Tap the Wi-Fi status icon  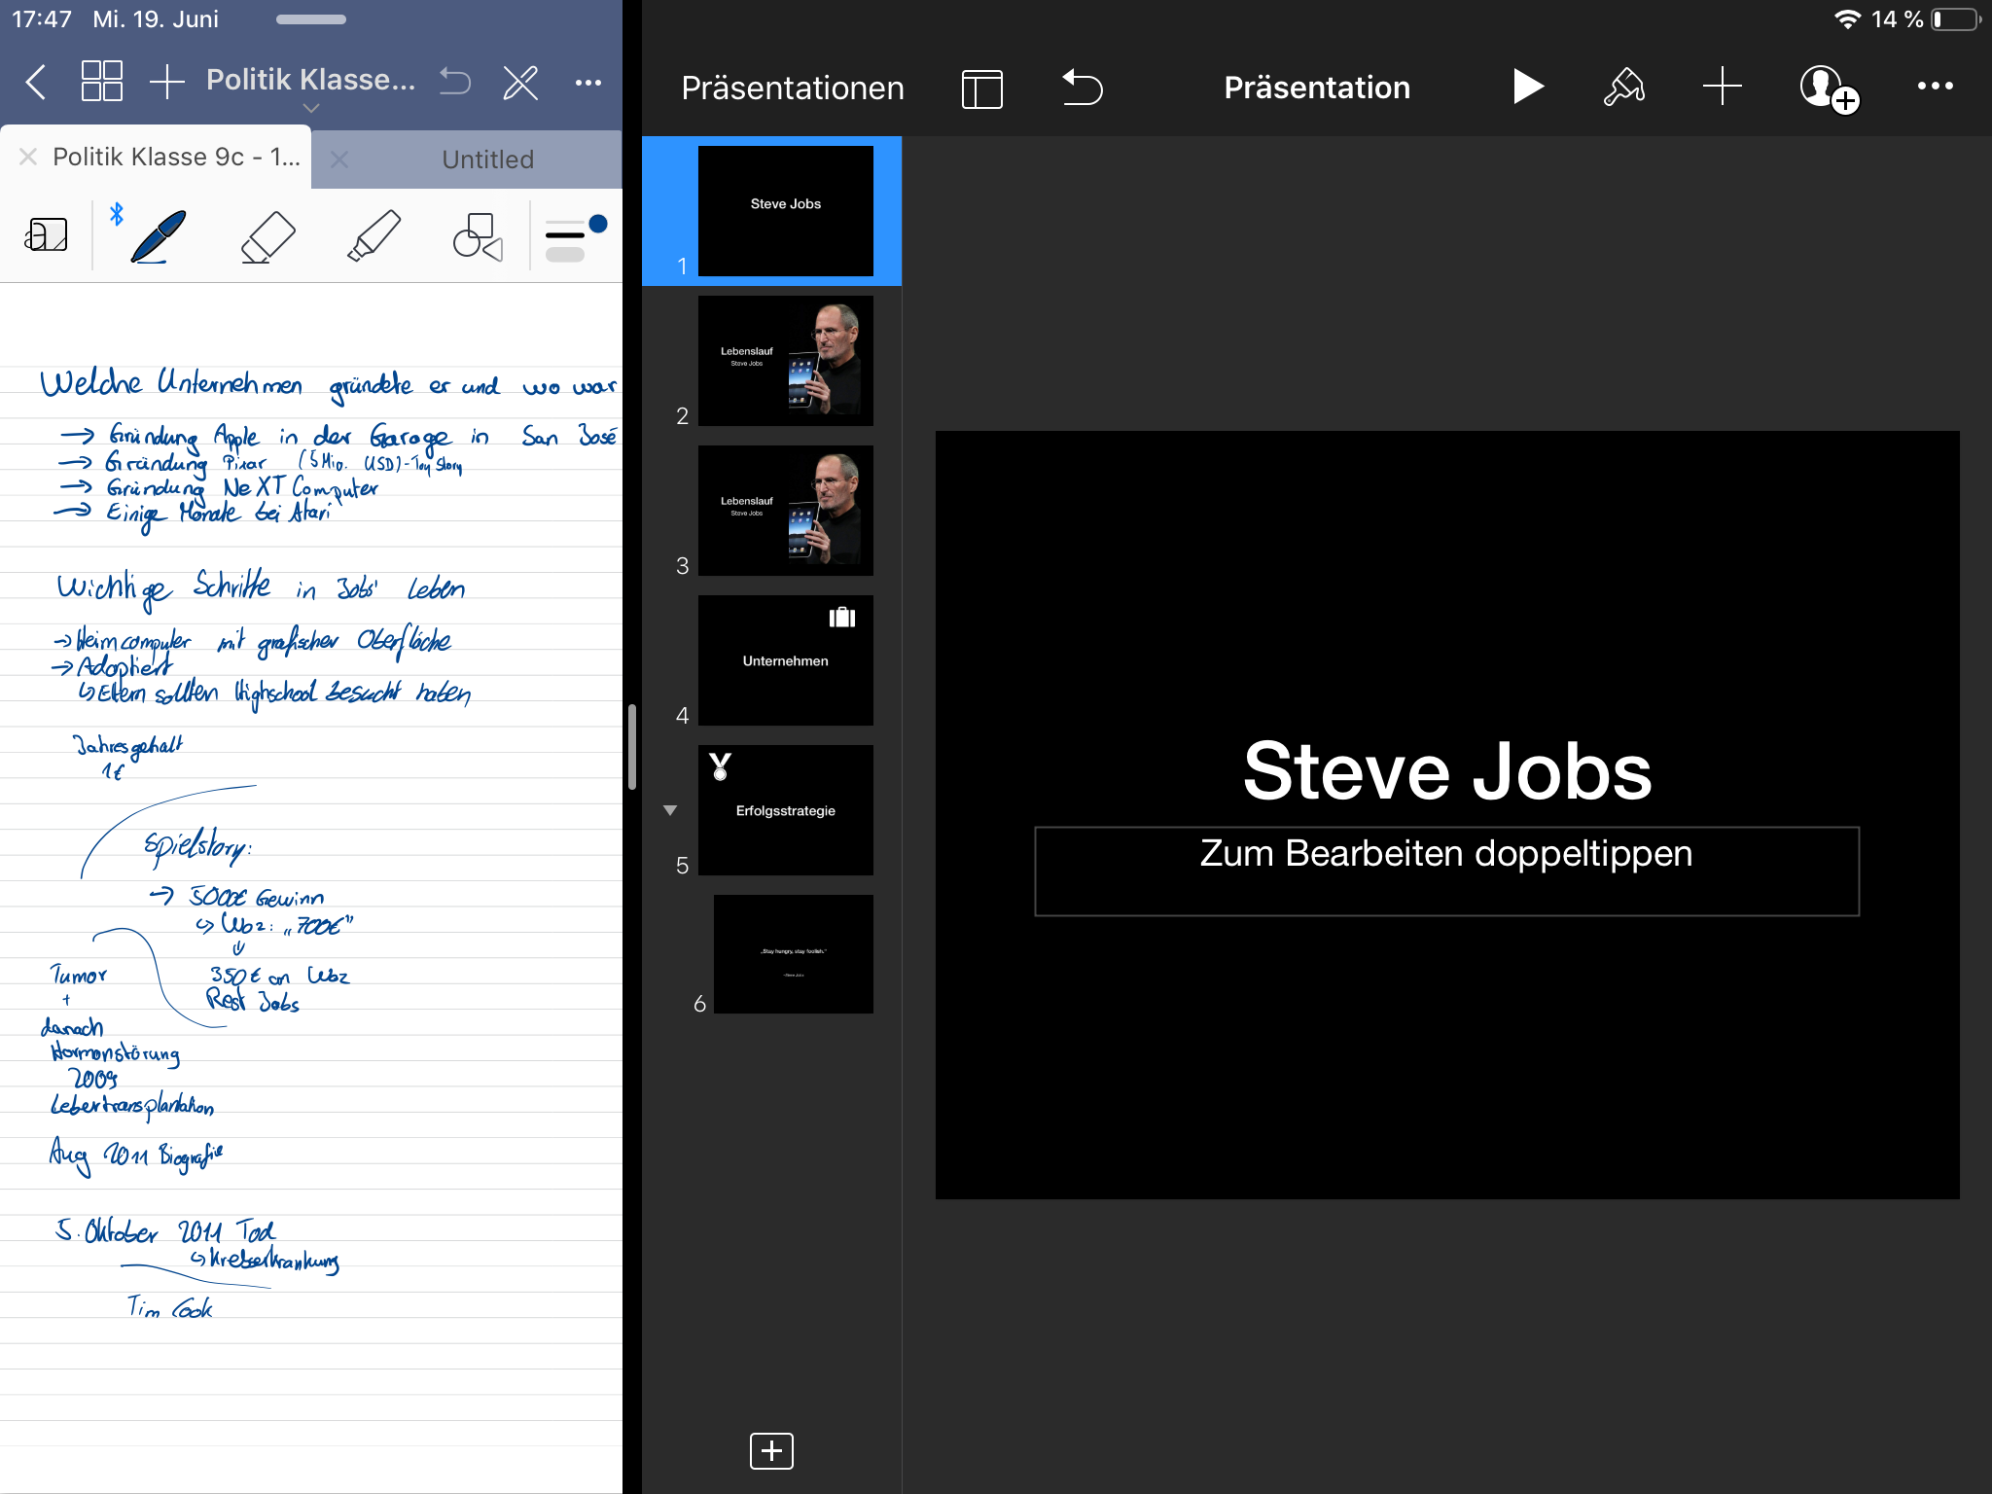[x=1847, y=19]
